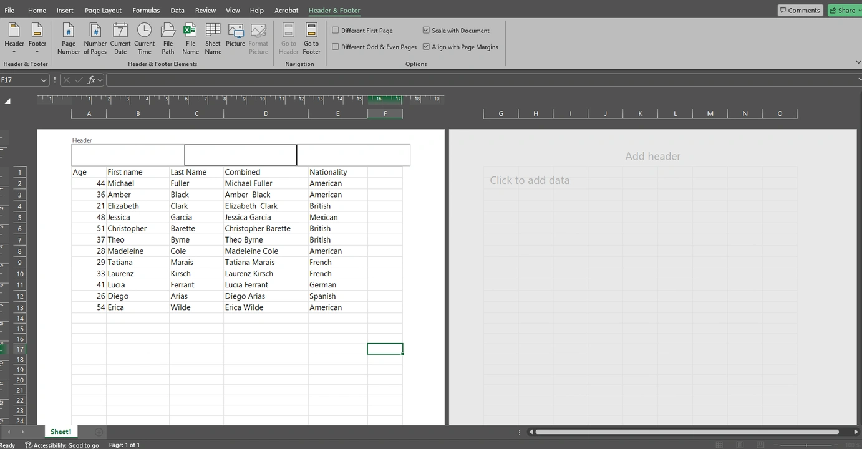
Task: Click Go to Footer button
Action: pos(311,39)
